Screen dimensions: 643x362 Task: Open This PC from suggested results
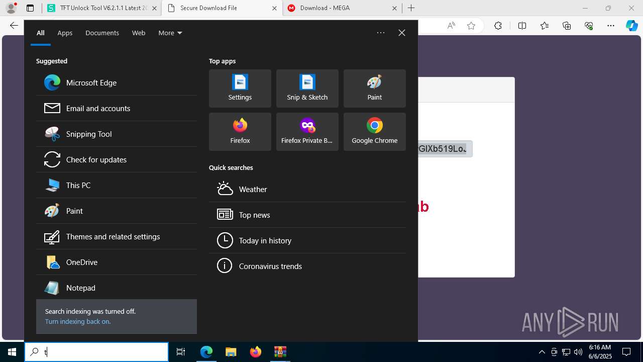tap(117, 185)
